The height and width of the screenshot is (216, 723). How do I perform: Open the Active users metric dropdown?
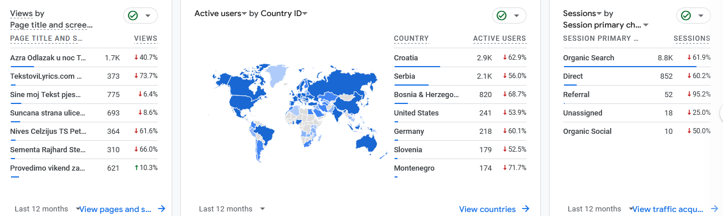point(221,13)
